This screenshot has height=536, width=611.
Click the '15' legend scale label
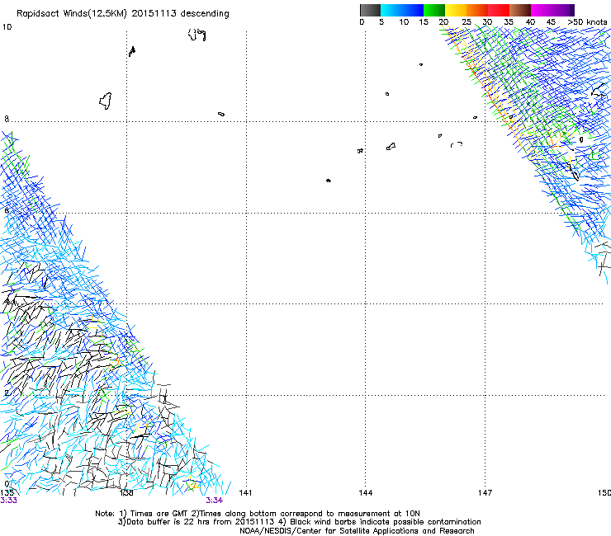424,21
